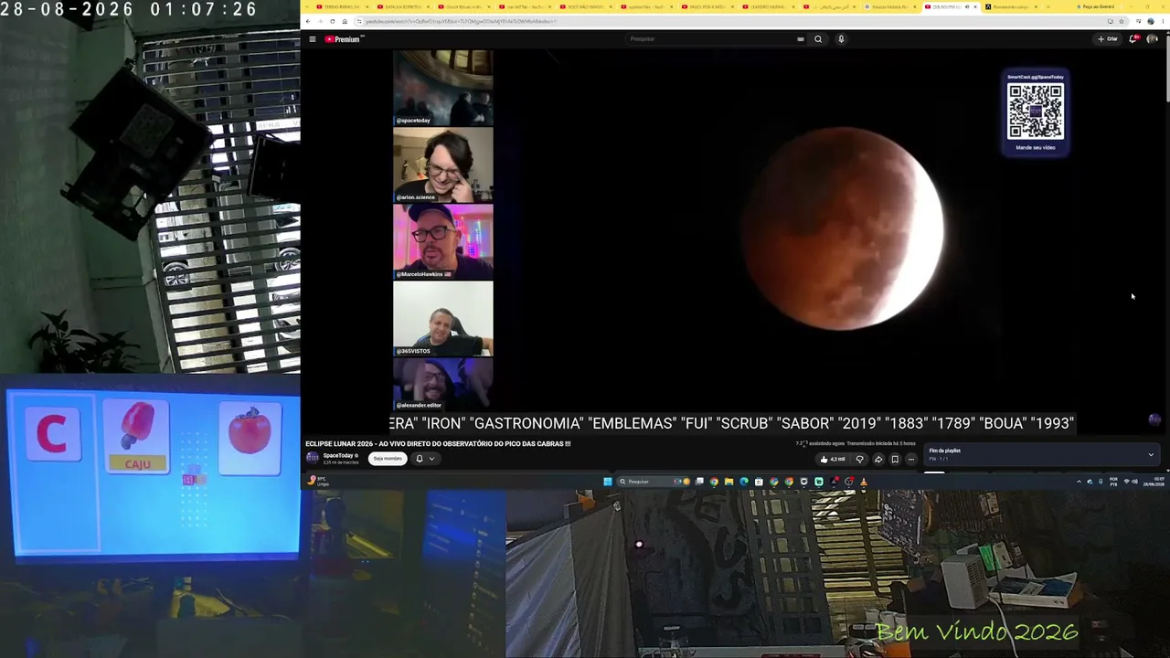Click the letter C card

point(52,433)
